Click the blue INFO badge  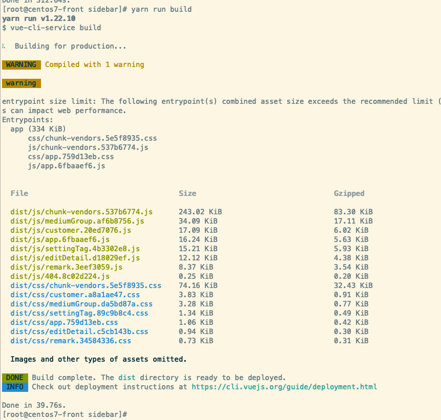point(15,387)
